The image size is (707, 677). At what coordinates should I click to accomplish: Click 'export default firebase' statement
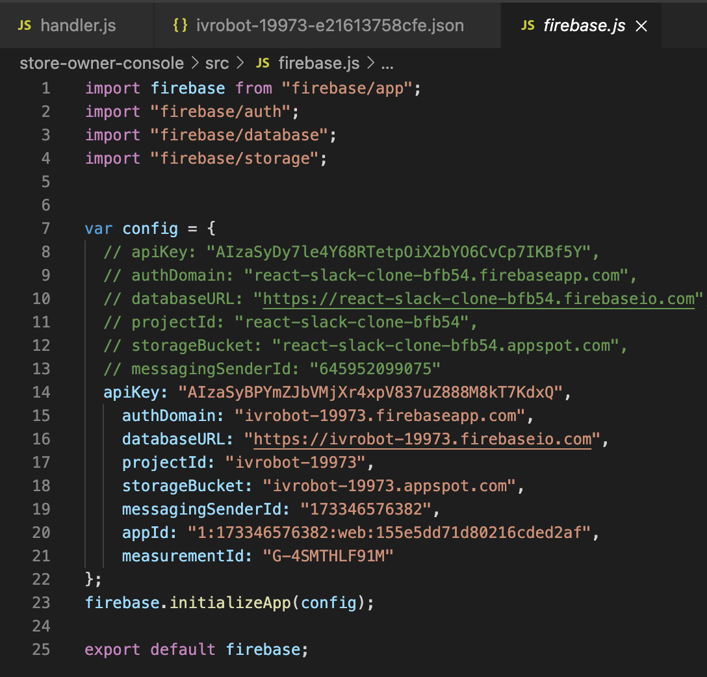point(197,650)
